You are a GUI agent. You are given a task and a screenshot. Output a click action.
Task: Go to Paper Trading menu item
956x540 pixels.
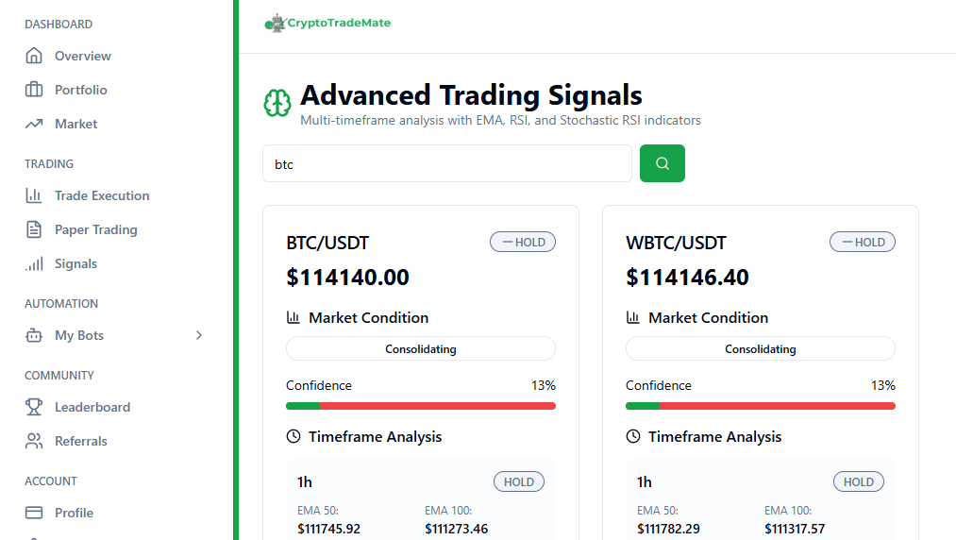[95, 229]
